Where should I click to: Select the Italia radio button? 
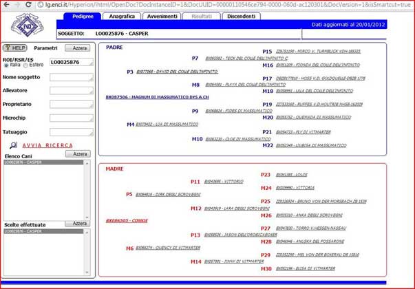click(6, 65)
